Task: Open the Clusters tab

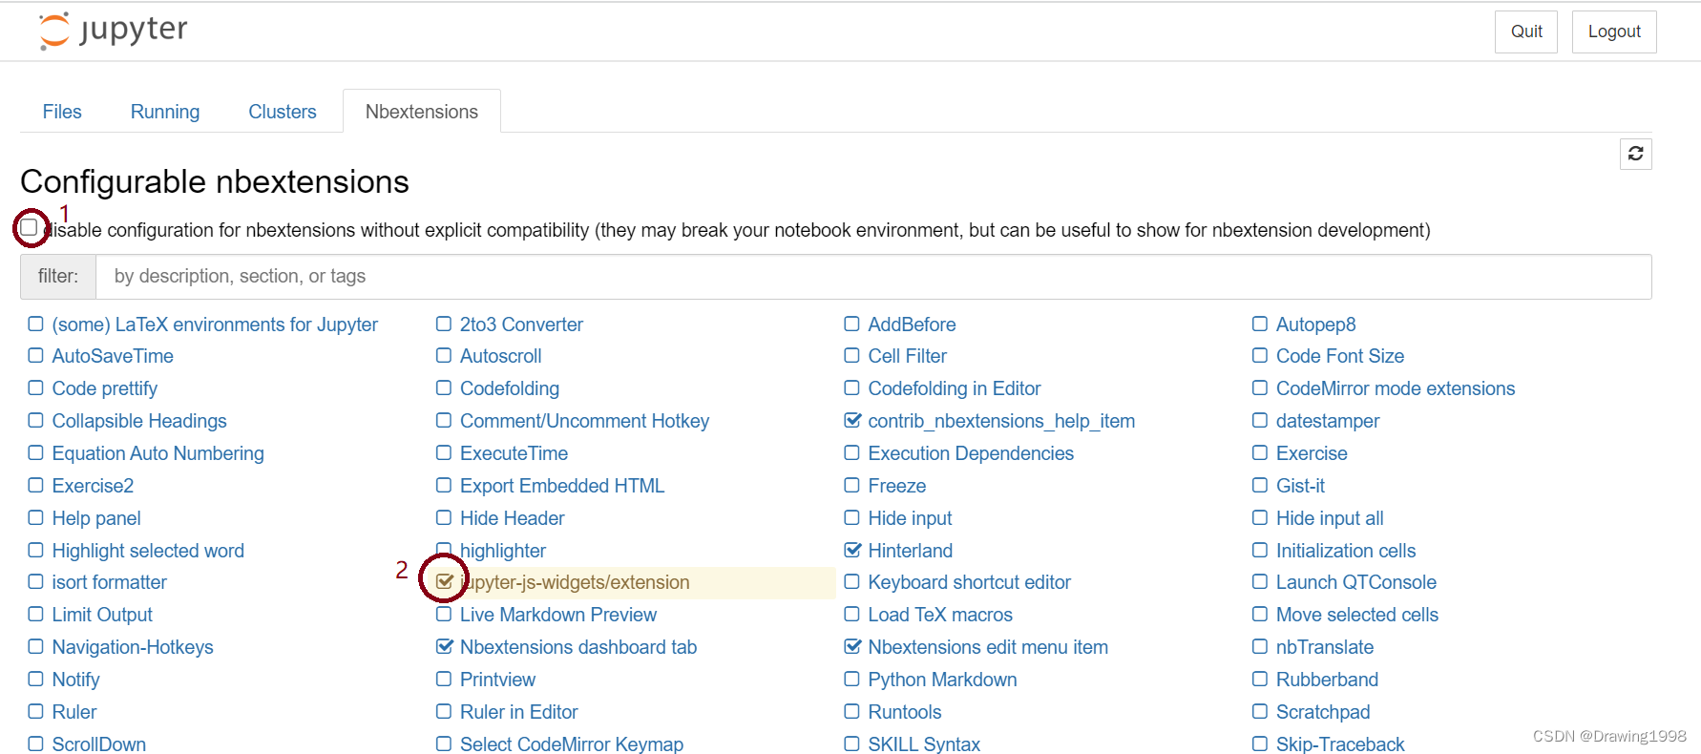Action: [x=283, y=112]
